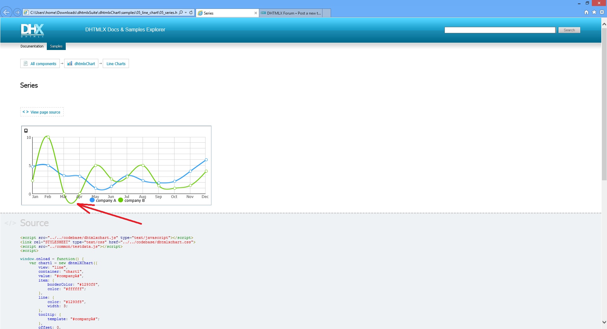Click the vertical scrollbar thumb
This screenshot has width=607, height=329.
pos(604,104)
